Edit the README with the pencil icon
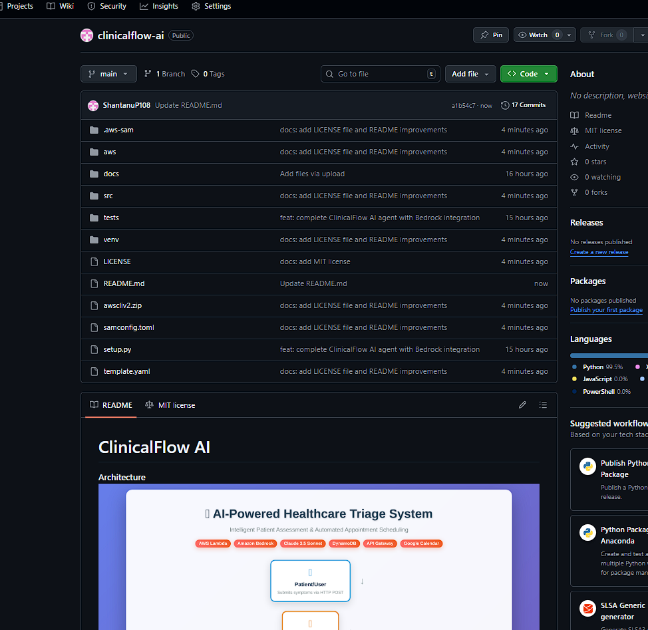The width and height of the screenshot is (648, 630). (522, 405)
